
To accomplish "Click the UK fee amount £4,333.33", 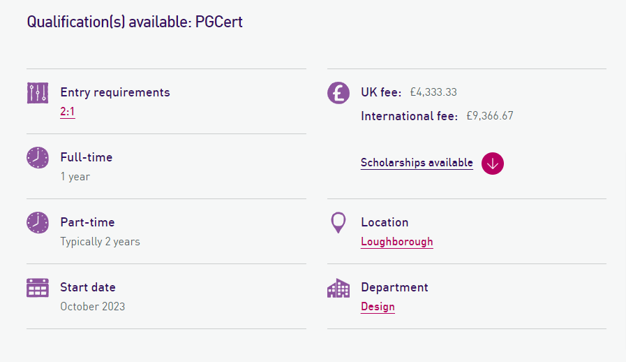I will [x=433, y=92].
